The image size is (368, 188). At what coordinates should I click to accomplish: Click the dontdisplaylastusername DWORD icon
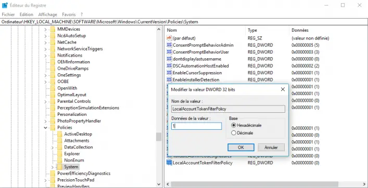[169, 59]
